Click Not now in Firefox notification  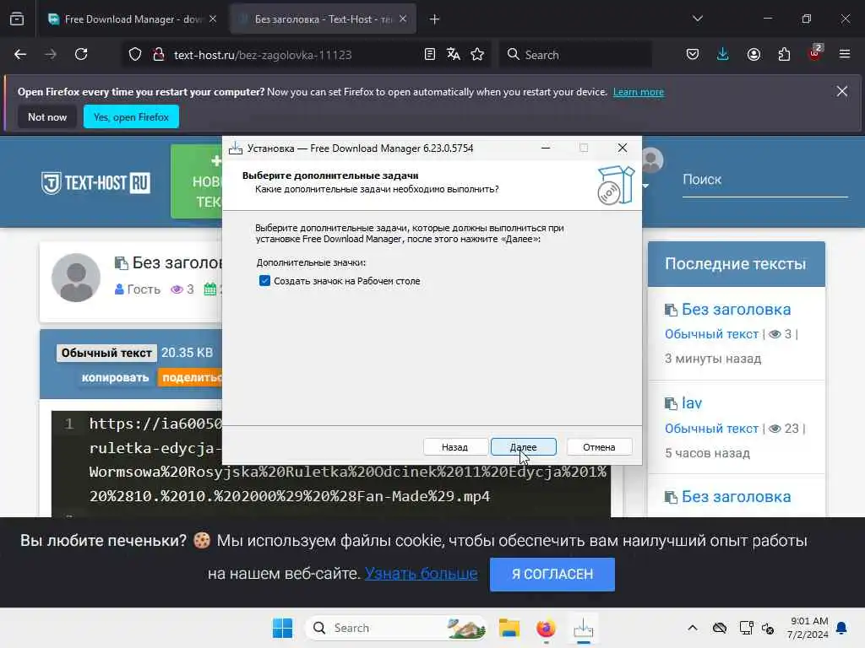tap(47, 116)
